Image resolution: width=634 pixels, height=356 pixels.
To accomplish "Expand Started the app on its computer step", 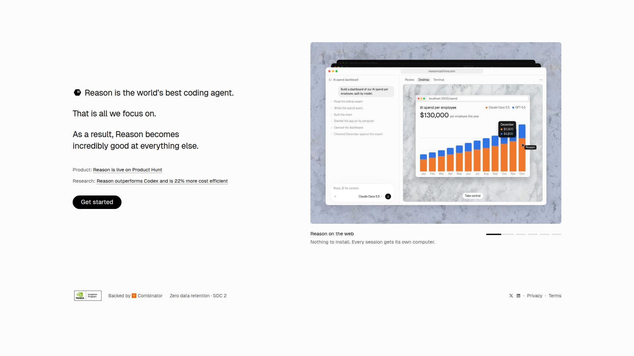I will click(354, 121).
